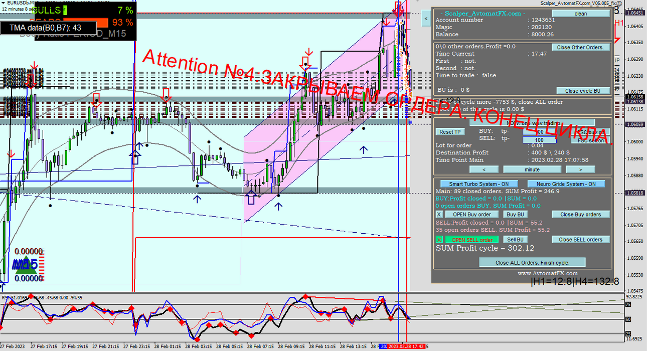Toggle the green X box beside OPEN SELL order
Screen dimensions: 647x351
point(439,240)
